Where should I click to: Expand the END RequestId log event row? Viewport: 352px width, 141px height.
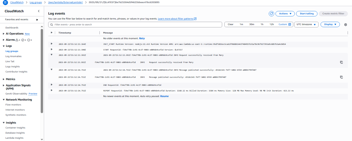point(52,84)
